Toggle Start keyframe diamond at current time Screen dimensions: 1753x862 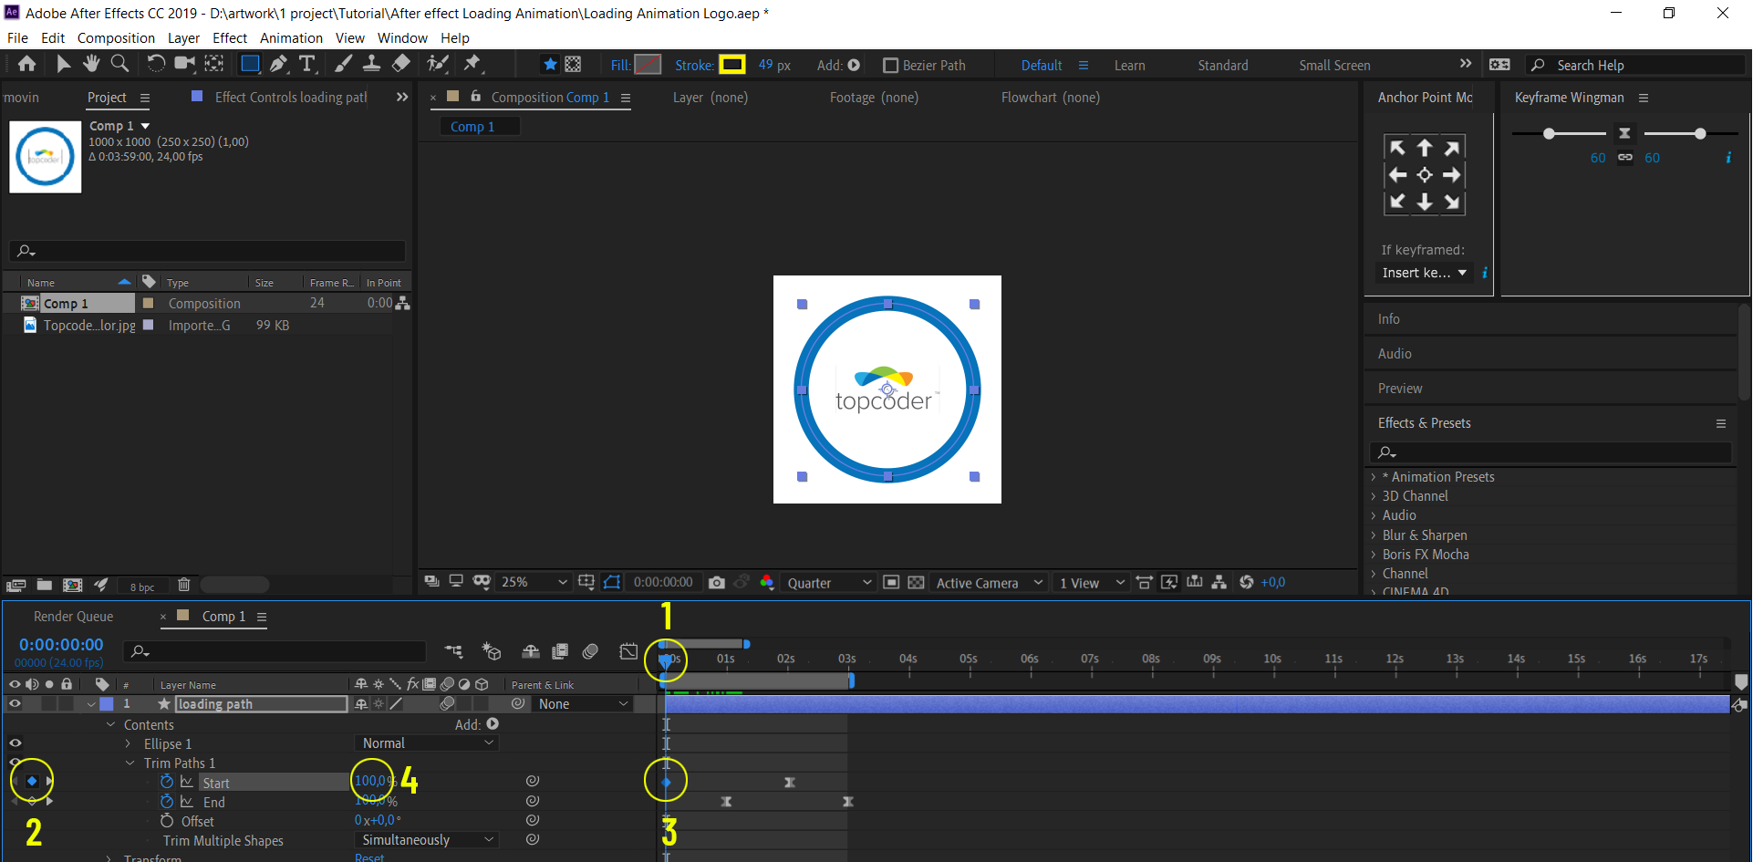(32, 781)
